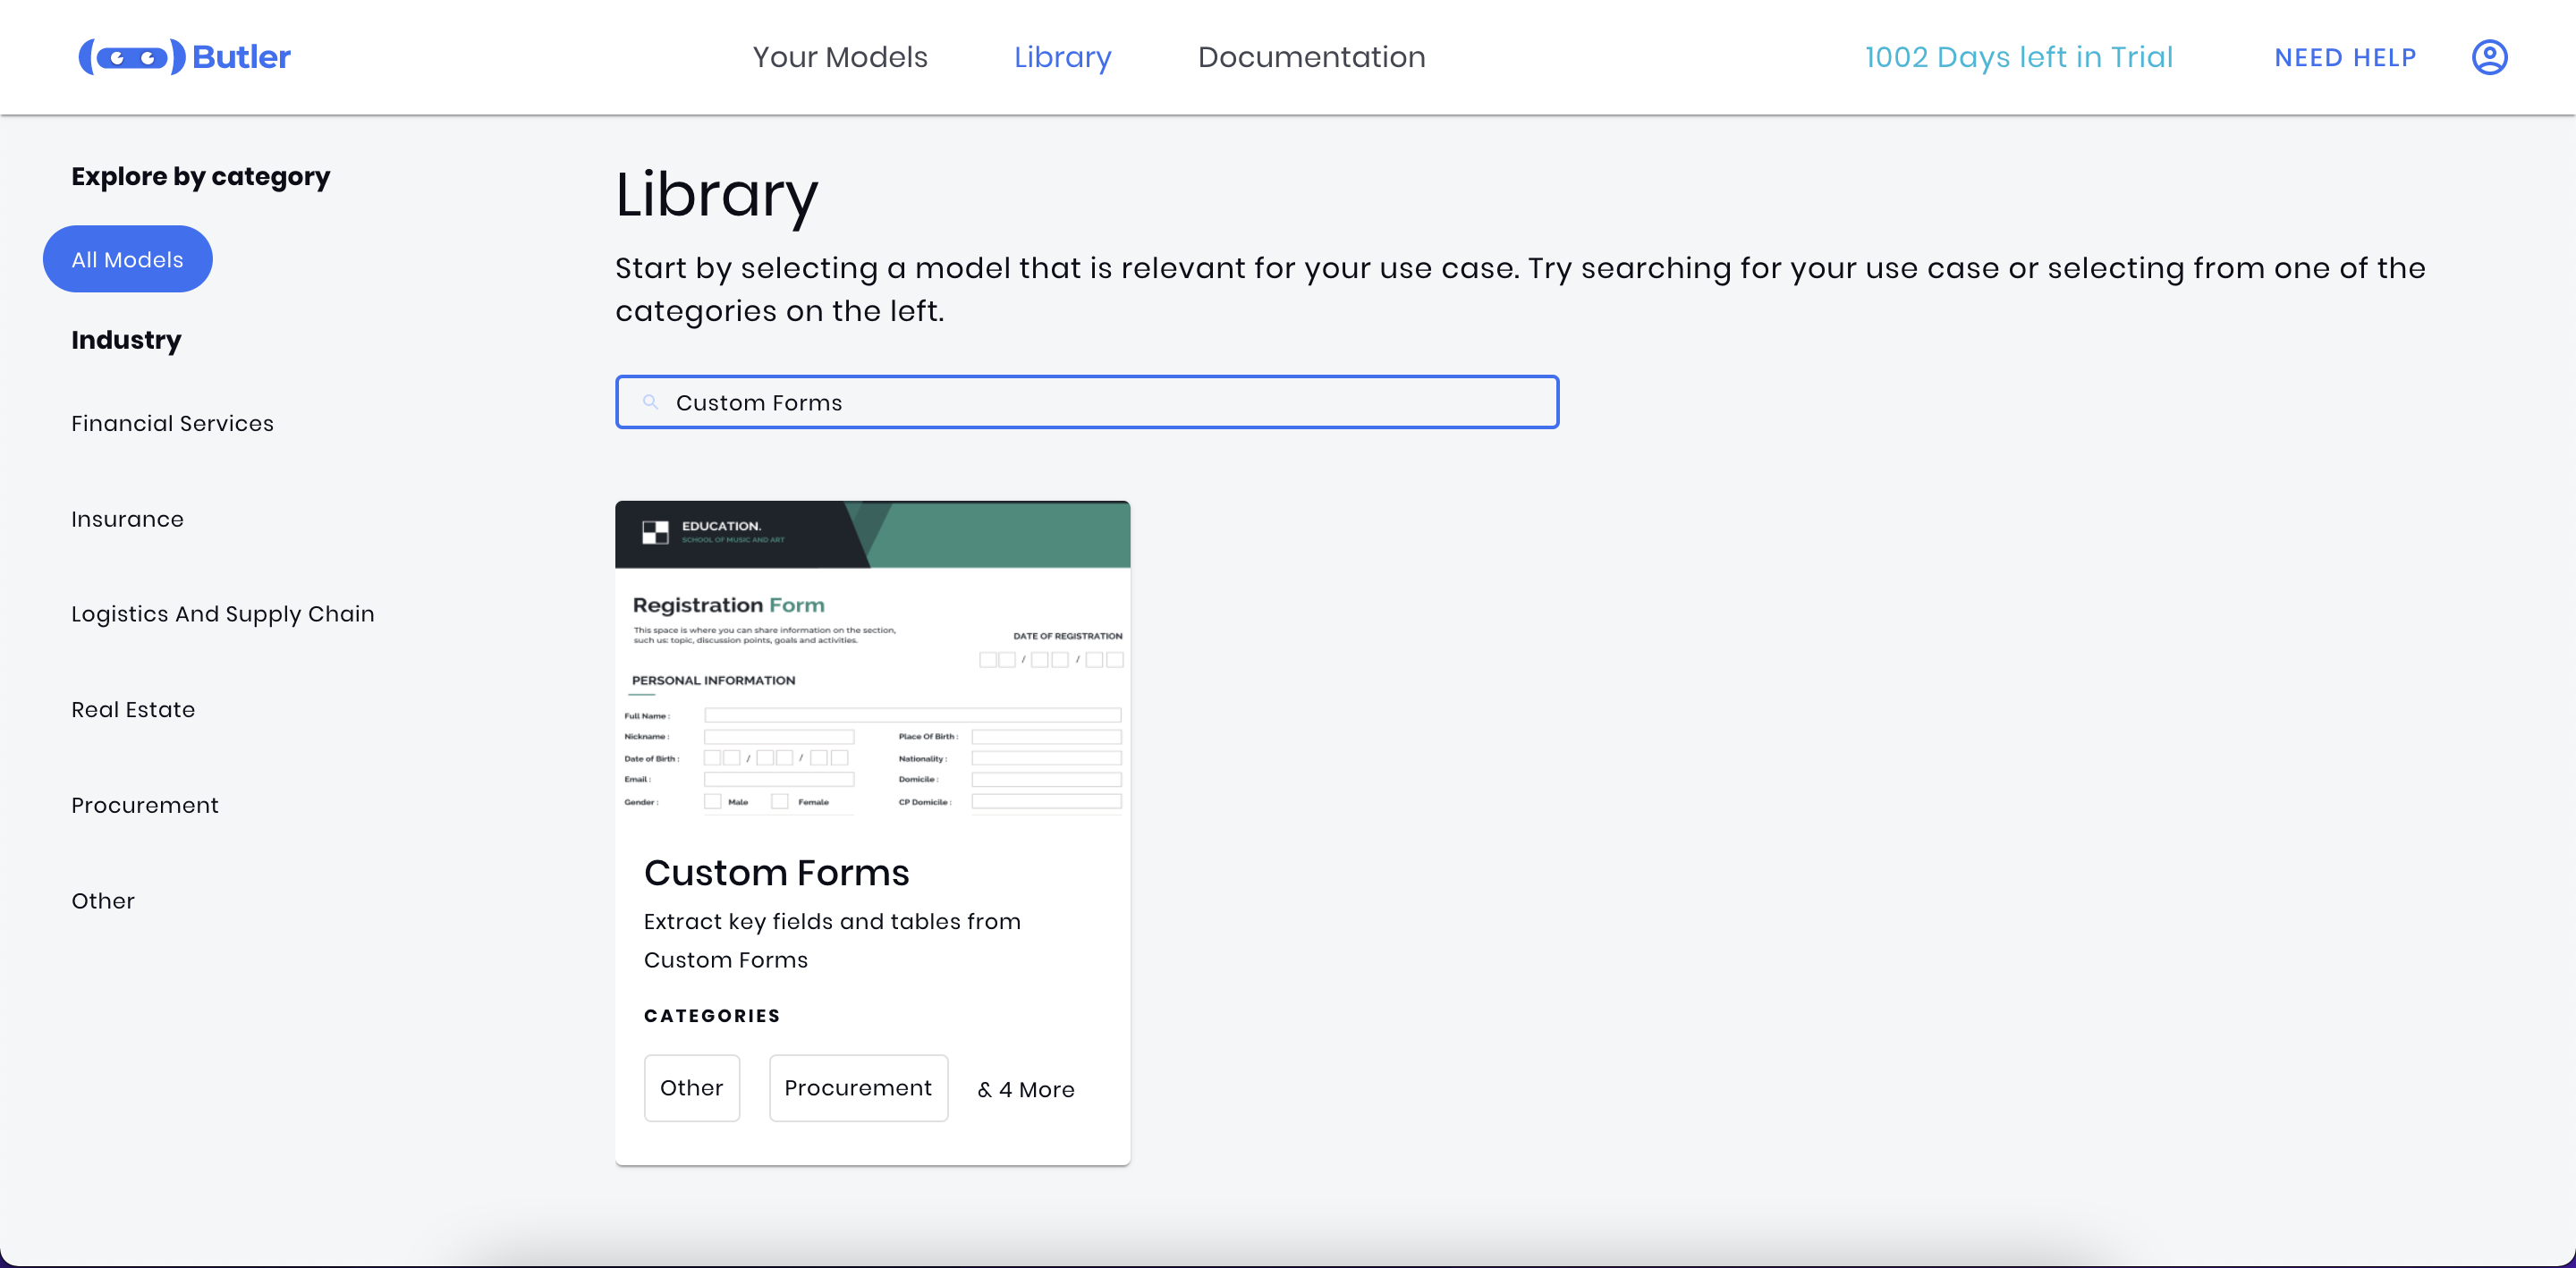Open the Your Models tab
This screenshot has height=1268, width=2576.
(839, 57)
